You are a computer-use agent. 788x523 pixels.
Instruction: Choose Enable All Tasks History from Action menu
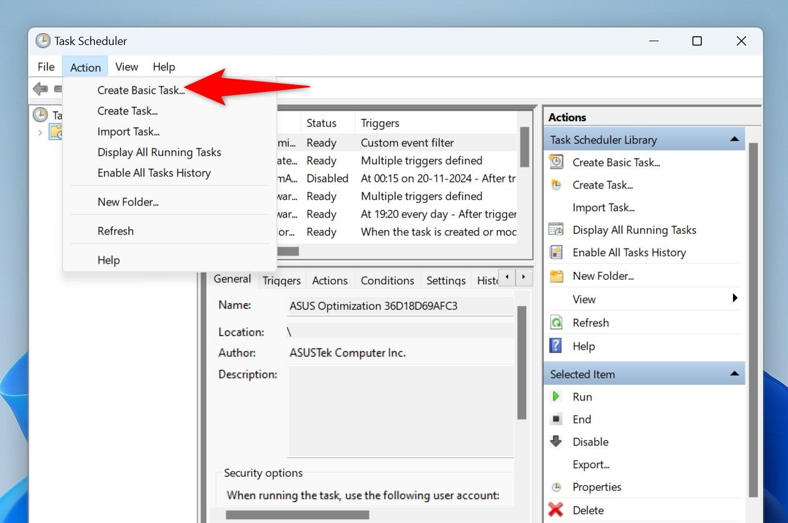(x=154, y=172)
